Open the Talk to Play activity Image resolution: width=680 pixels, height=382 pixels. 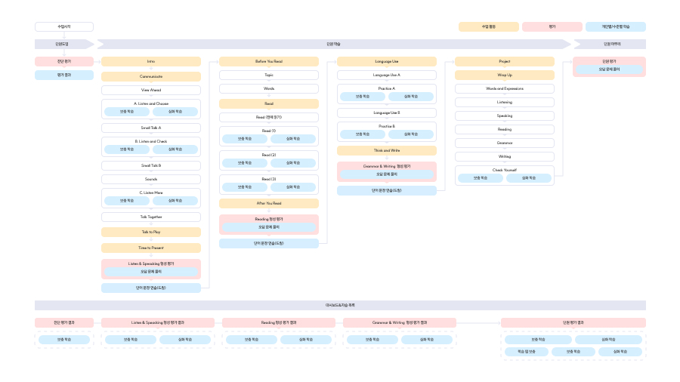tap(151, 232)
